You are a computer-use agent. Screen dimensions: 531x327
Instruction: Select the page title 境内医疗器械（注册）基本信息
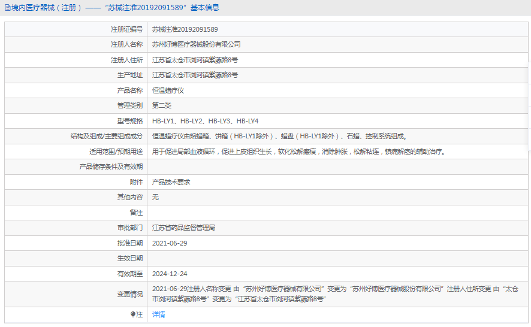(x=115, y=7)
